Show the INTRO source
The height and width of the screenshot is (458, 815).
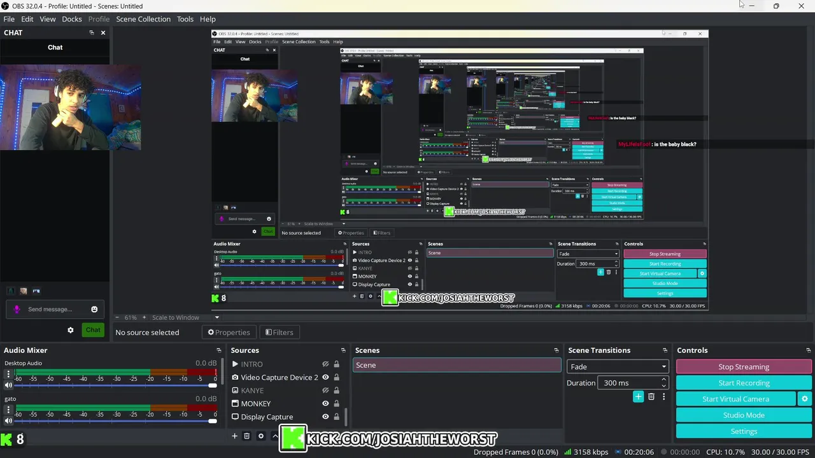325,364
